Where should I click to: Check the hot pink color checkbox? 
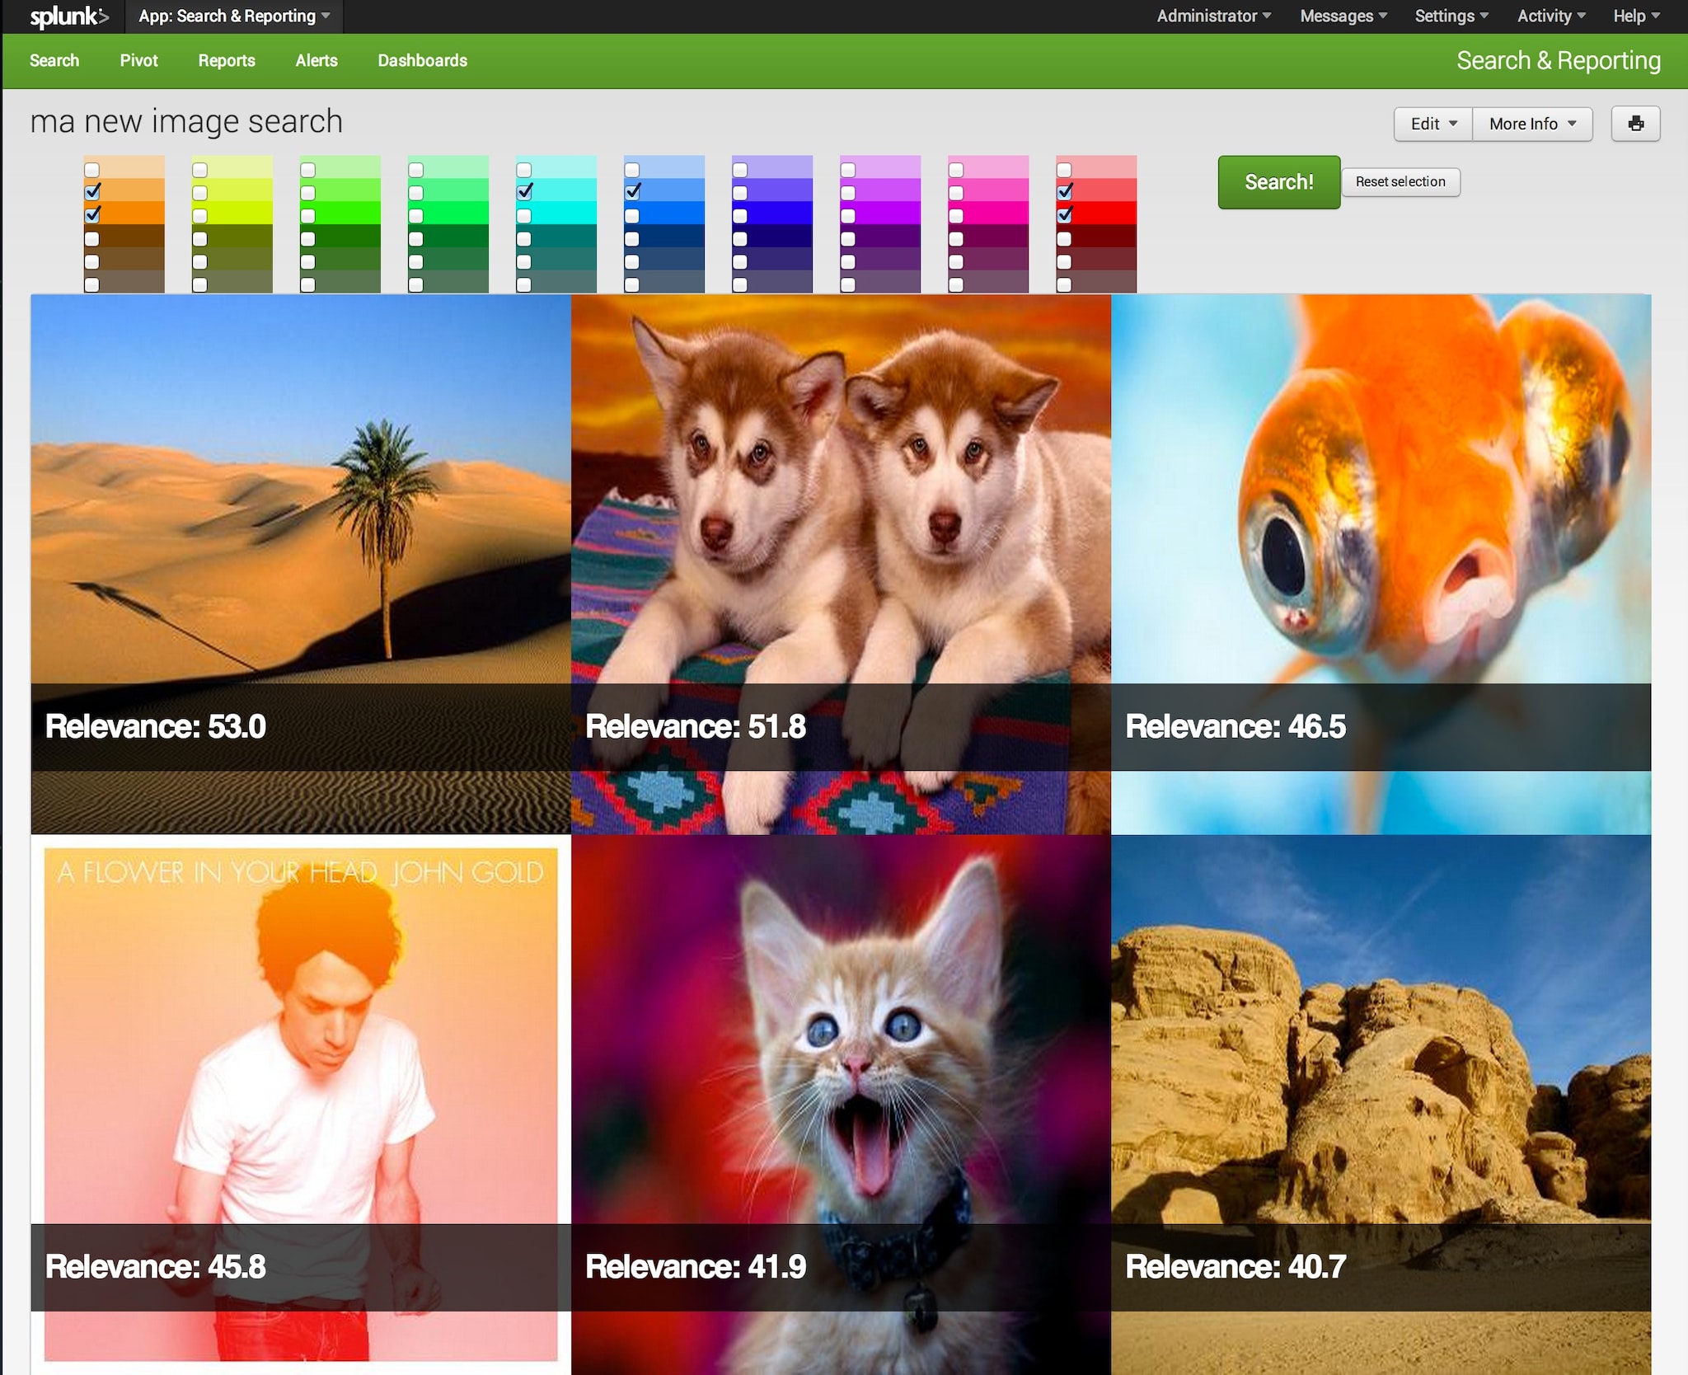pyautogui.click(x=956, y=216)
